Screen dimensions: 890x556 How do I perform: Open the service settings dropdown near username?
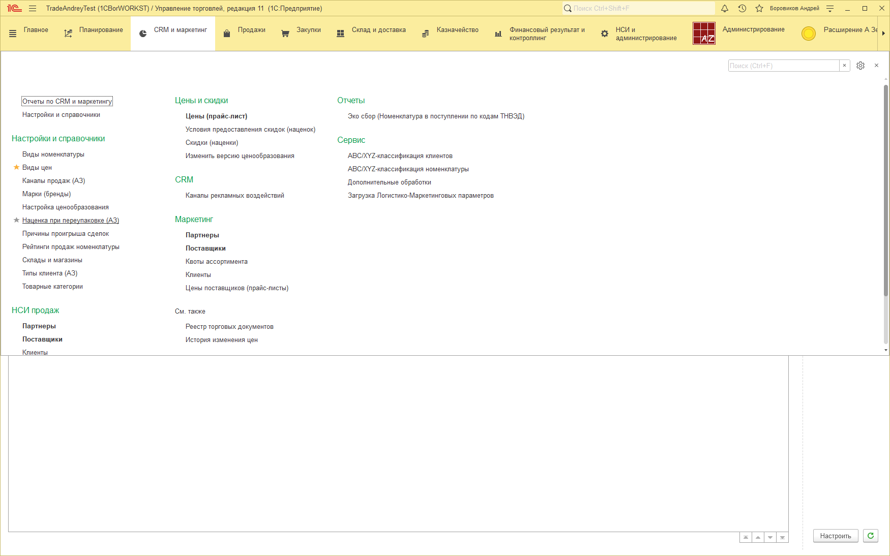tap(830, 8)
